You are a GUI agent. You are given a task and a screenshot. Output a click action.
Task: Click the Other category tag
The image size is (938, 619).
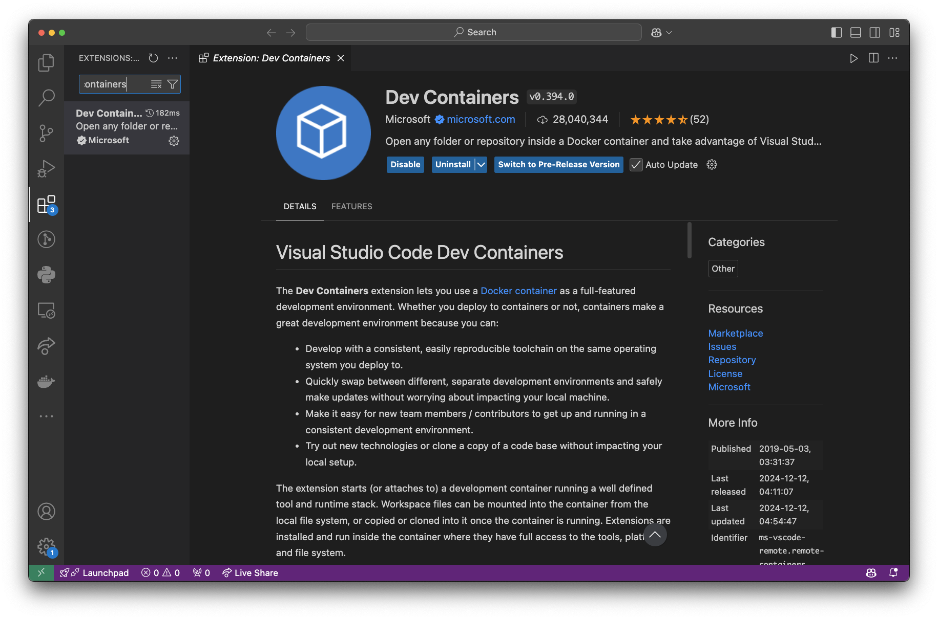coord(723,269)
